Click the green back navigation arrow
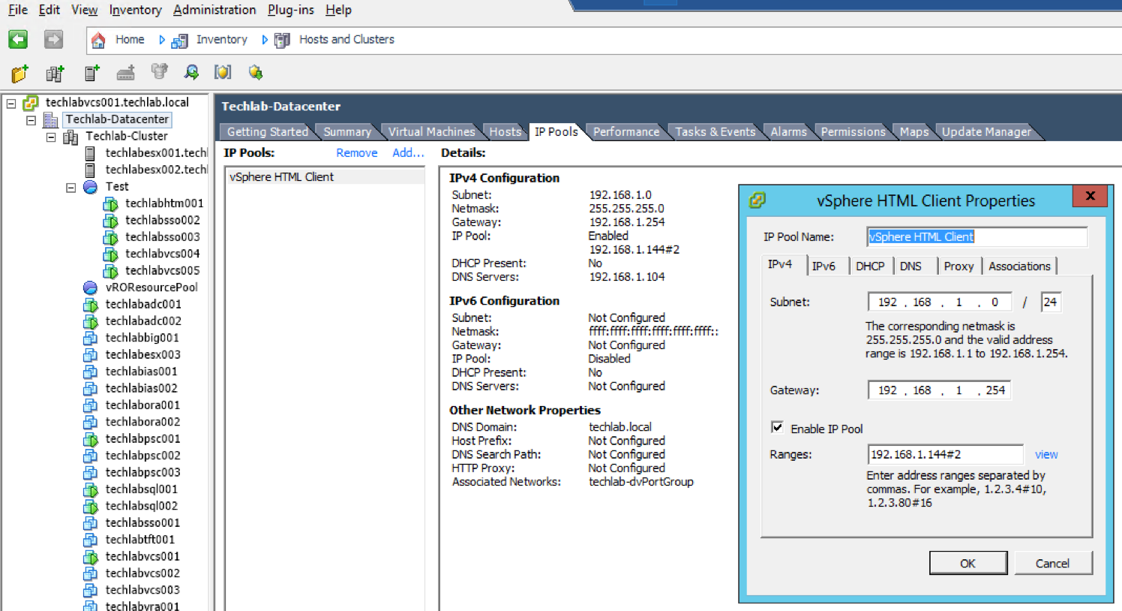 [x=18, y=39]
